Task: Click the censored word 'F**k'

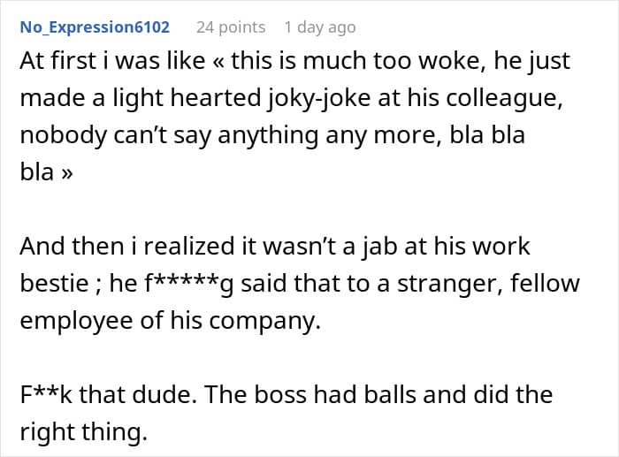Action: 44,393
